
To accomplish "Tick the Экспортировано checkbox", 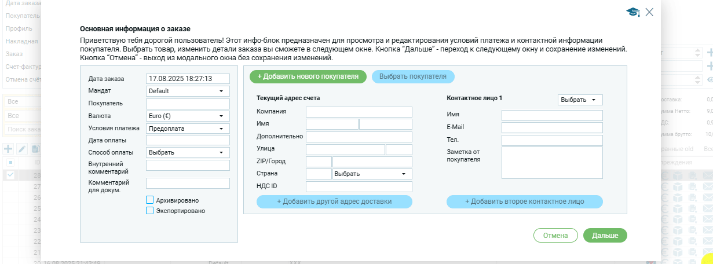I will [x=150, y=211].
